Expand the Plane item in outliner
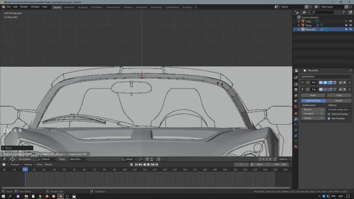Screen dimensions: 354x199 coord(299,25)
